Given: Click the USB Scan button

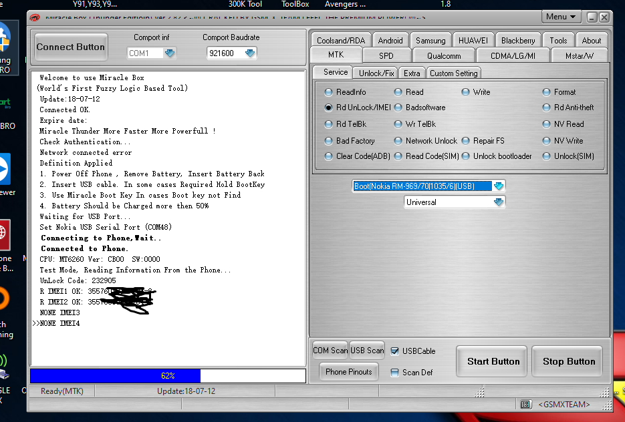Looking at the screenshot, I should click(367, 351).
